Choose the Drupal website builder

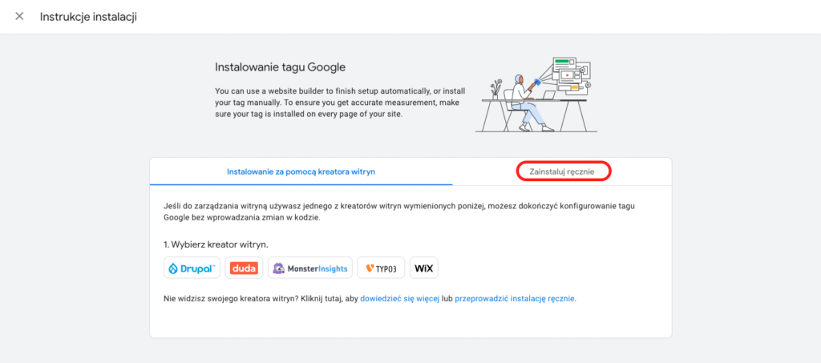click(192, 268)
